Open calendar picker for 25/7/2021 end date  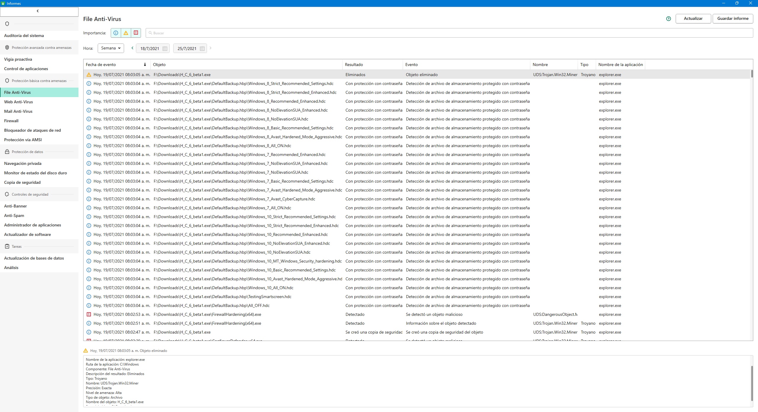(x=202, y=49)
